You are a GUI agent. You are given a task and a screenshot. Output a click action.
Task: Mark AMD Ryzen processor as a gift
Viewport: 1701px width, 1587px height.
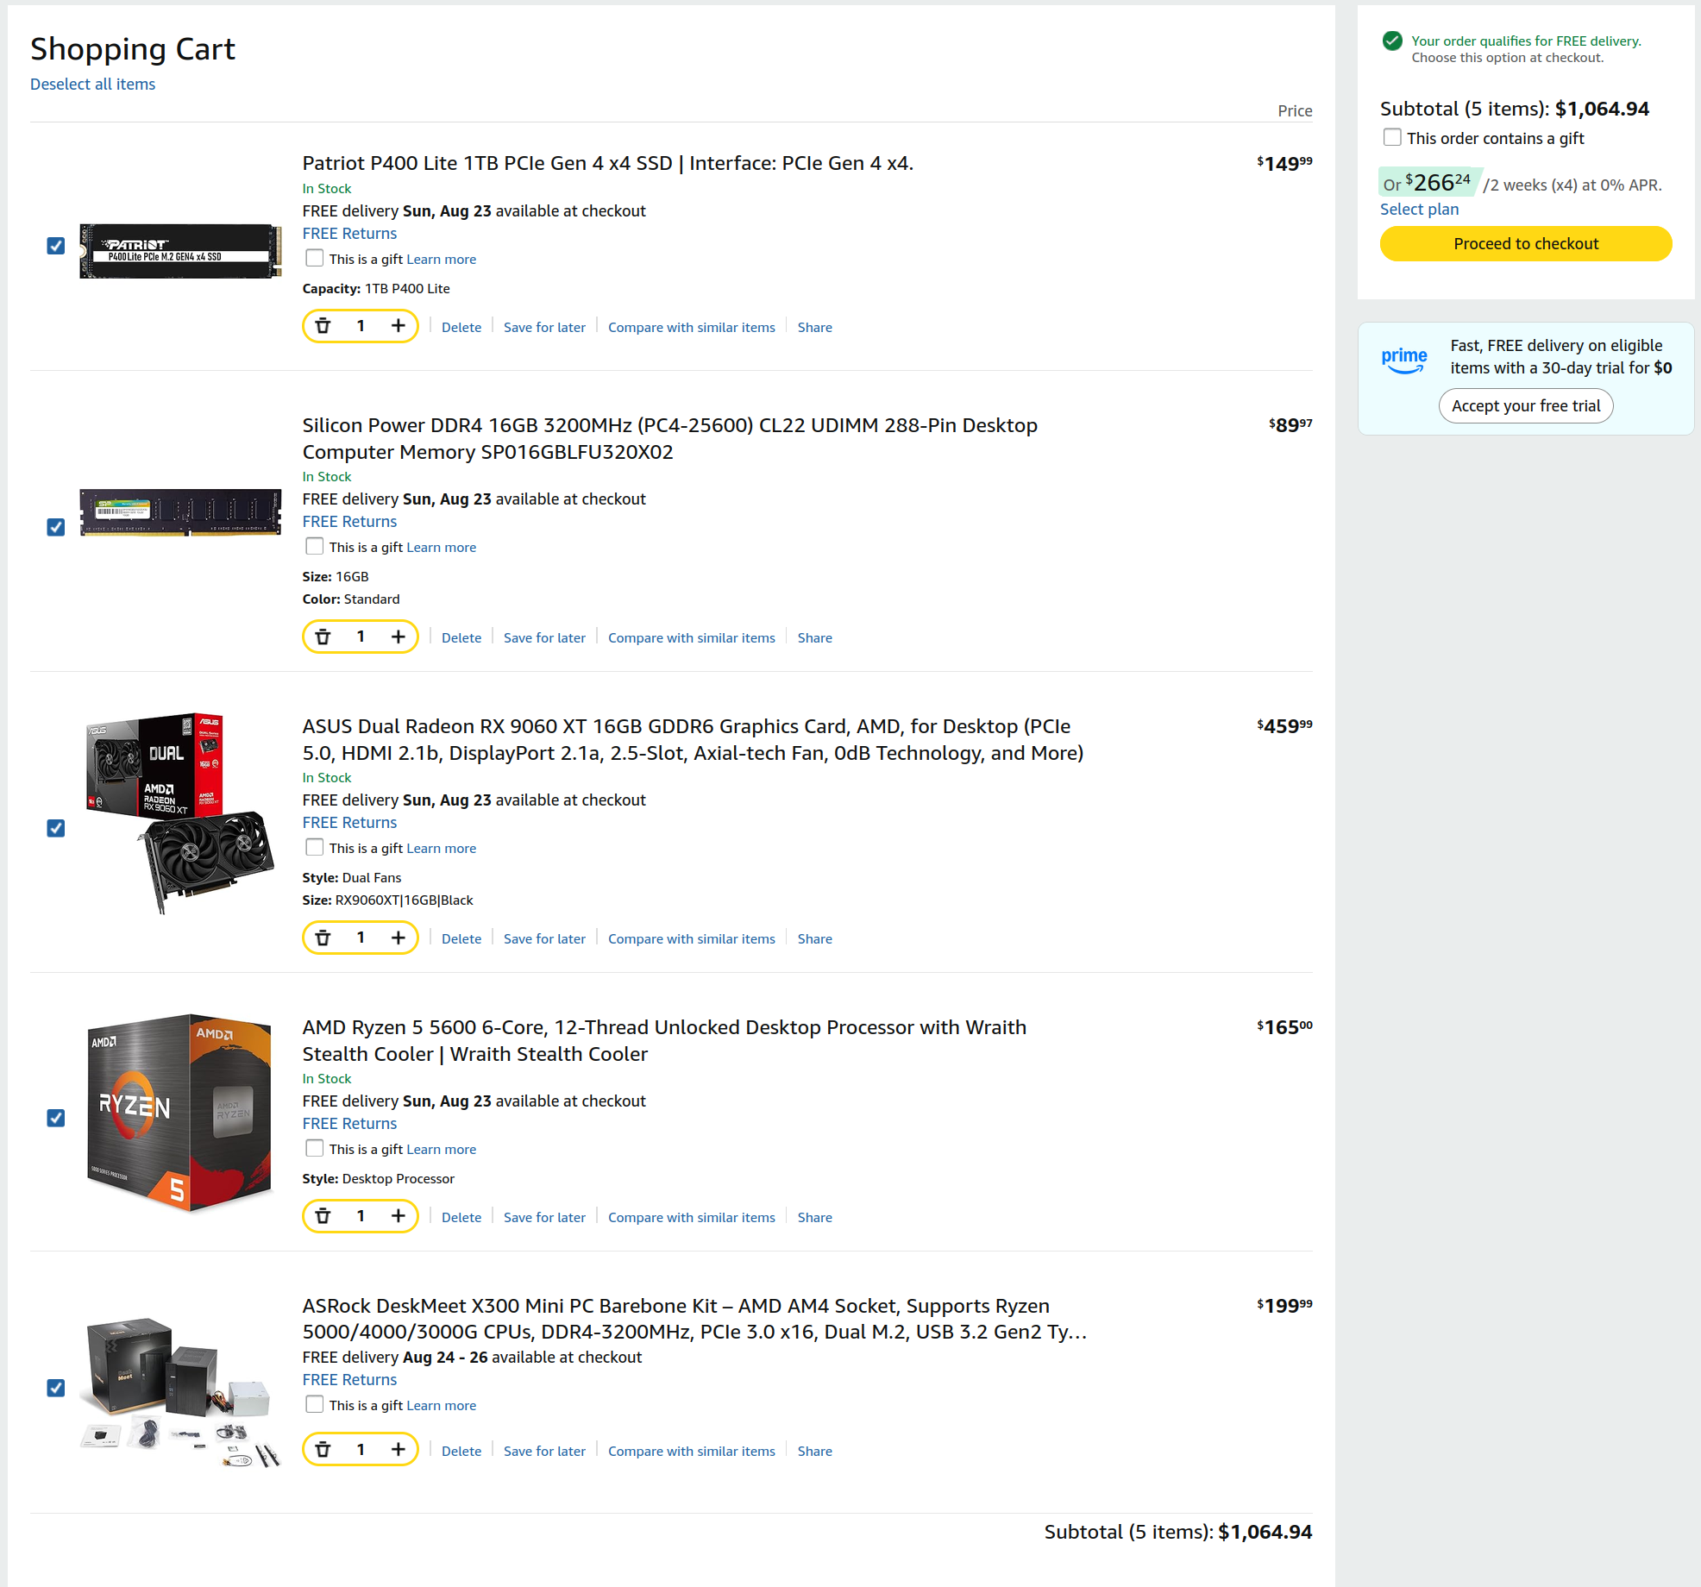pyautogui.click(x=315, y=1148)
